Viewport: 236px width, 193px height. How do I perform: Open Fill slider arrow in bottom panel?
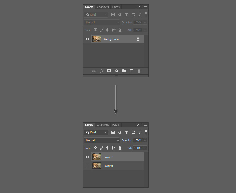pos(145,148)
